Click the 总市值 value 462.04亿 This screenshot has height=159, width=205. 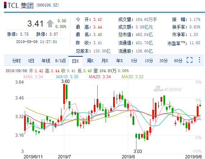pyautogui.click(x=144, y=34)
